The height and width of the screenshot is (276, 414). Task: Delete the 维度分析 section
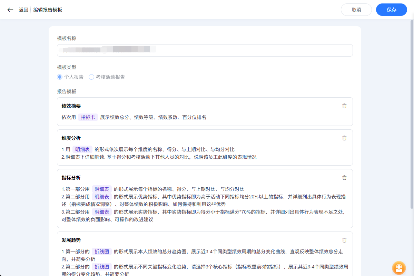[x=344, y=138]
